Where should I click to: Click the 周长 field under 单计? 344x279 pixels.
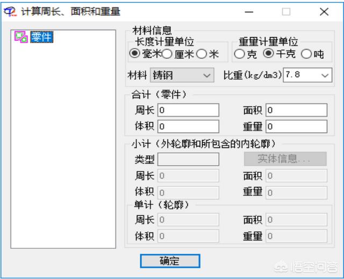click(x=188, y=219)
